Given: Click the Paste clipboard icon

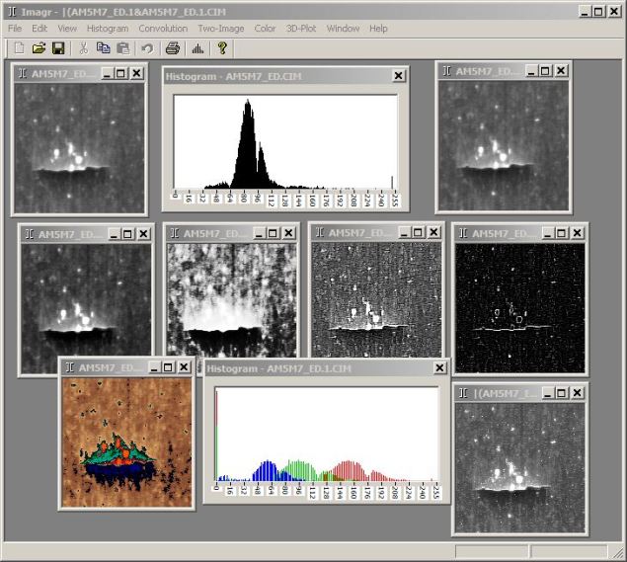Looking at the screenshot, I should (122, 48).
